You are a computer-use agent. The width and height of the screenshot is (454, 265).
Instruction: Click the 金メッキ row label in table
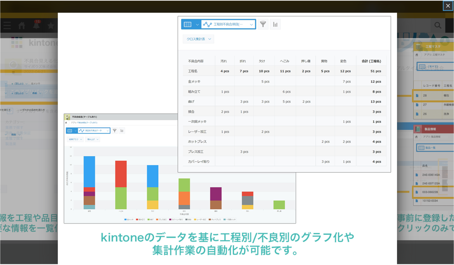(194, 81)
